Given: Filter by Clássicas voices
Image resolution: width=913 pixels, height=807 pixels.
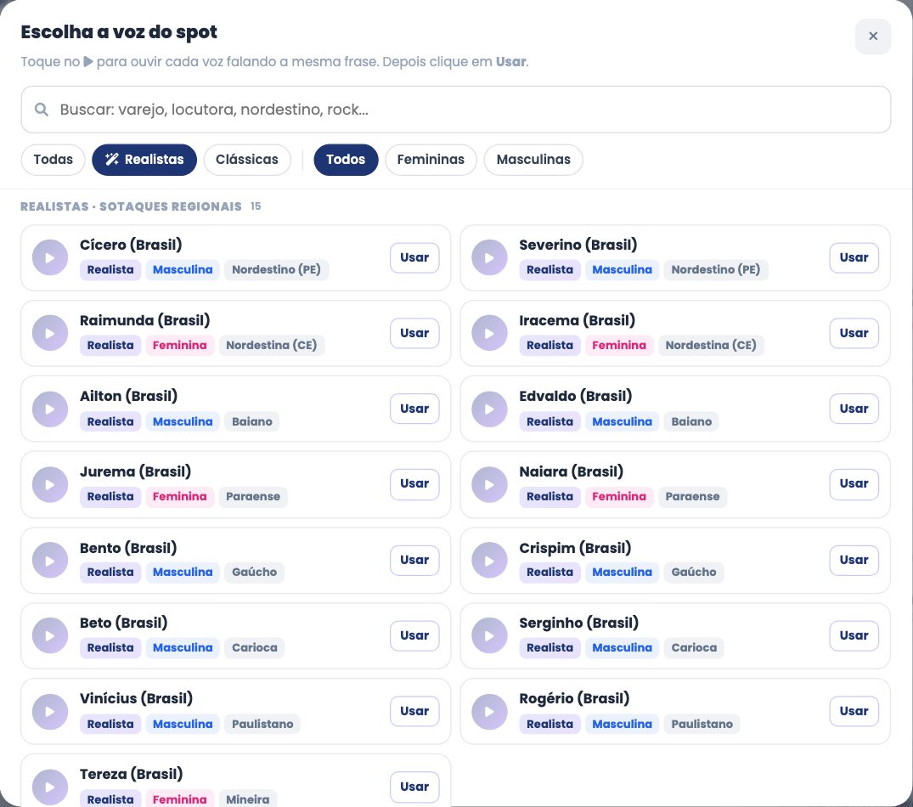Looking at the screenshot, I should [x=247, y=160].
